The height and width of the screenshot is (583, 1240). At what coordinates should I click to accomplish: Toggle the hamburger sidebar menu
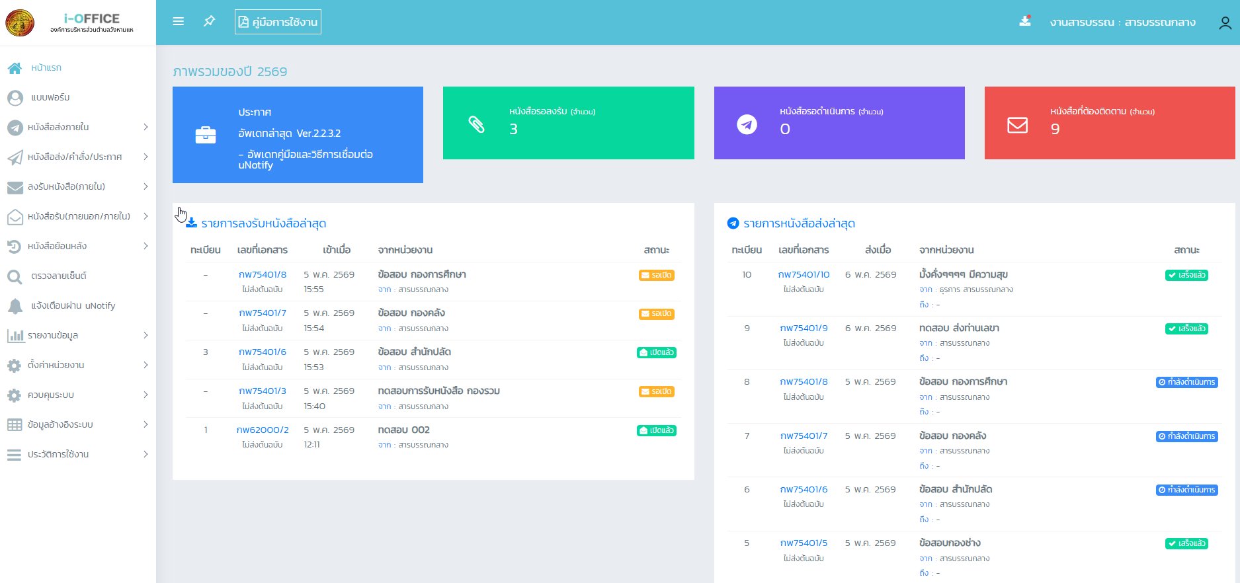[x=178, y=21]
